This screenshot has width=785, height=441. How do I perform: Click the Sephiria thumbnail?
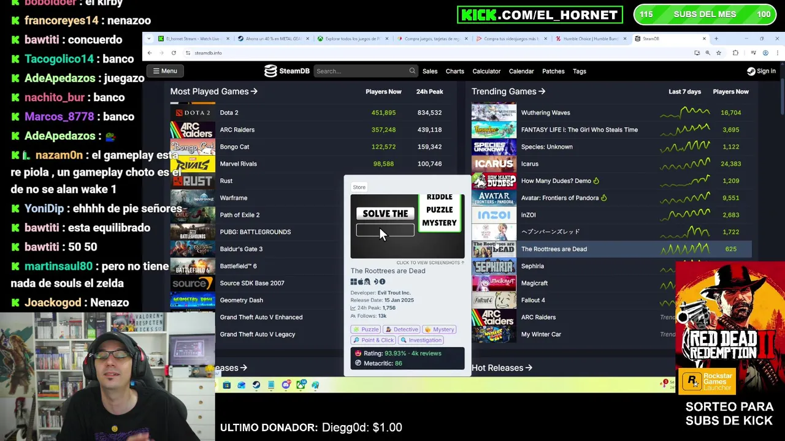(x=494, y=266)
